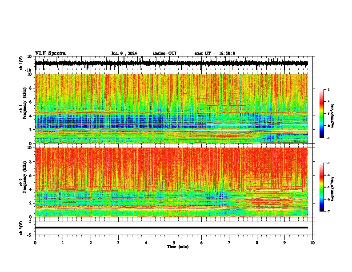Viewport: 352px width, 272px height.
Task: Select the date label "Jan. 9, 2024"
Action: [124, 53]
